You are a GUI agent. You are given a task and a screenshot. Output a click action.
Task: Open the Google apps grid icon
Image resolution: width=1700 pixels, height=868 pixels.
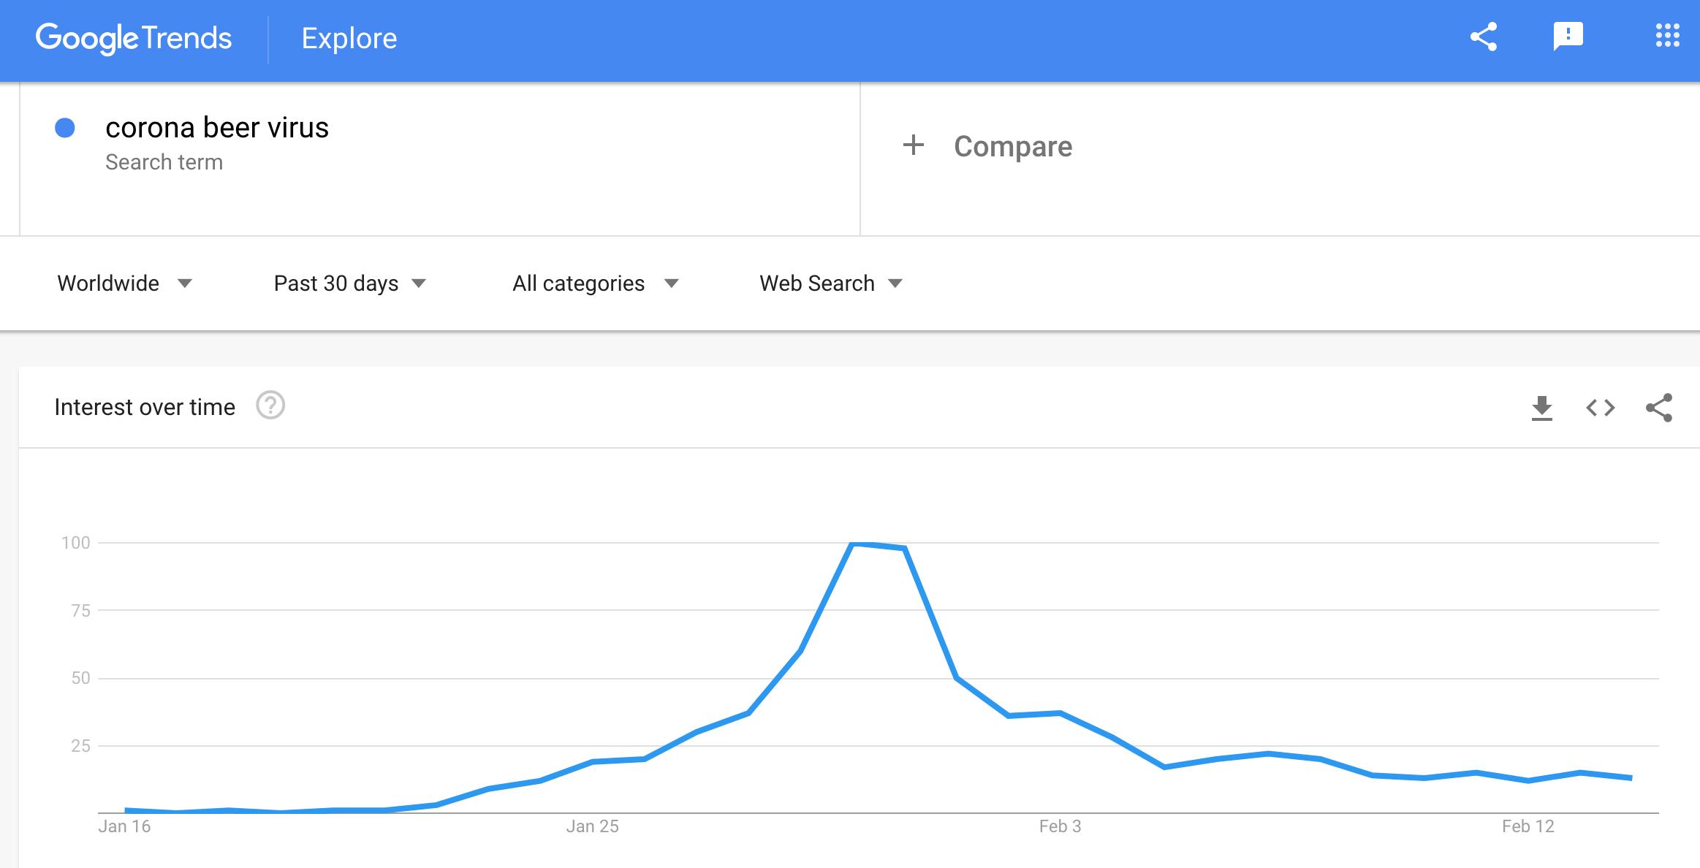pyautogui.click(x=1667, y=36)
